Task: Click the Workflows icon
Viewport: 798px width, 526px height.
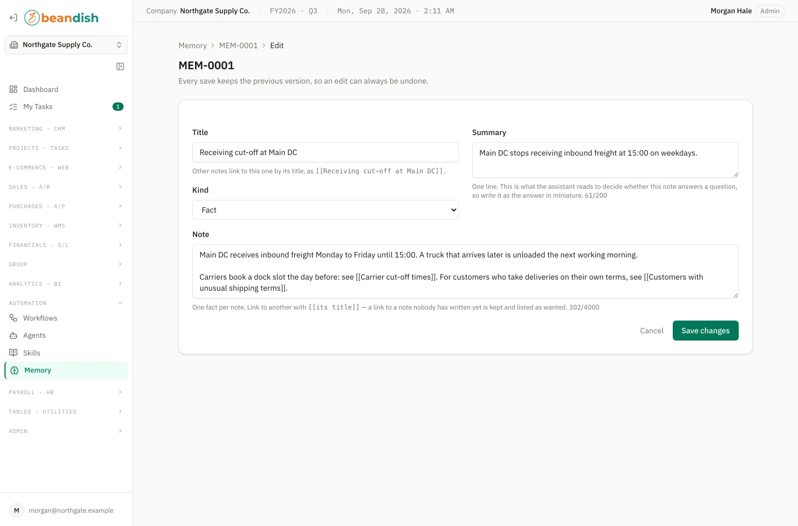Action: point(13,318)
